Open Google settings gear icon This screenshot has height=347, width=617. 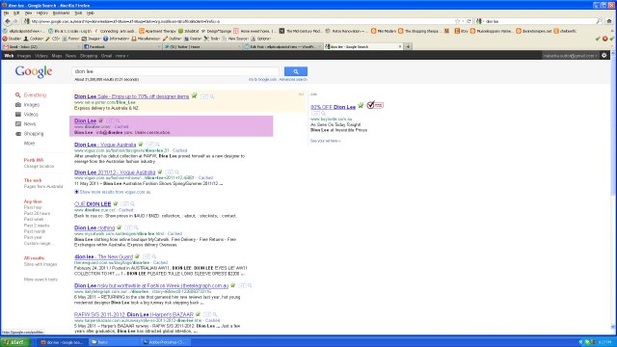pyautogui.click(x=604, y=56)
